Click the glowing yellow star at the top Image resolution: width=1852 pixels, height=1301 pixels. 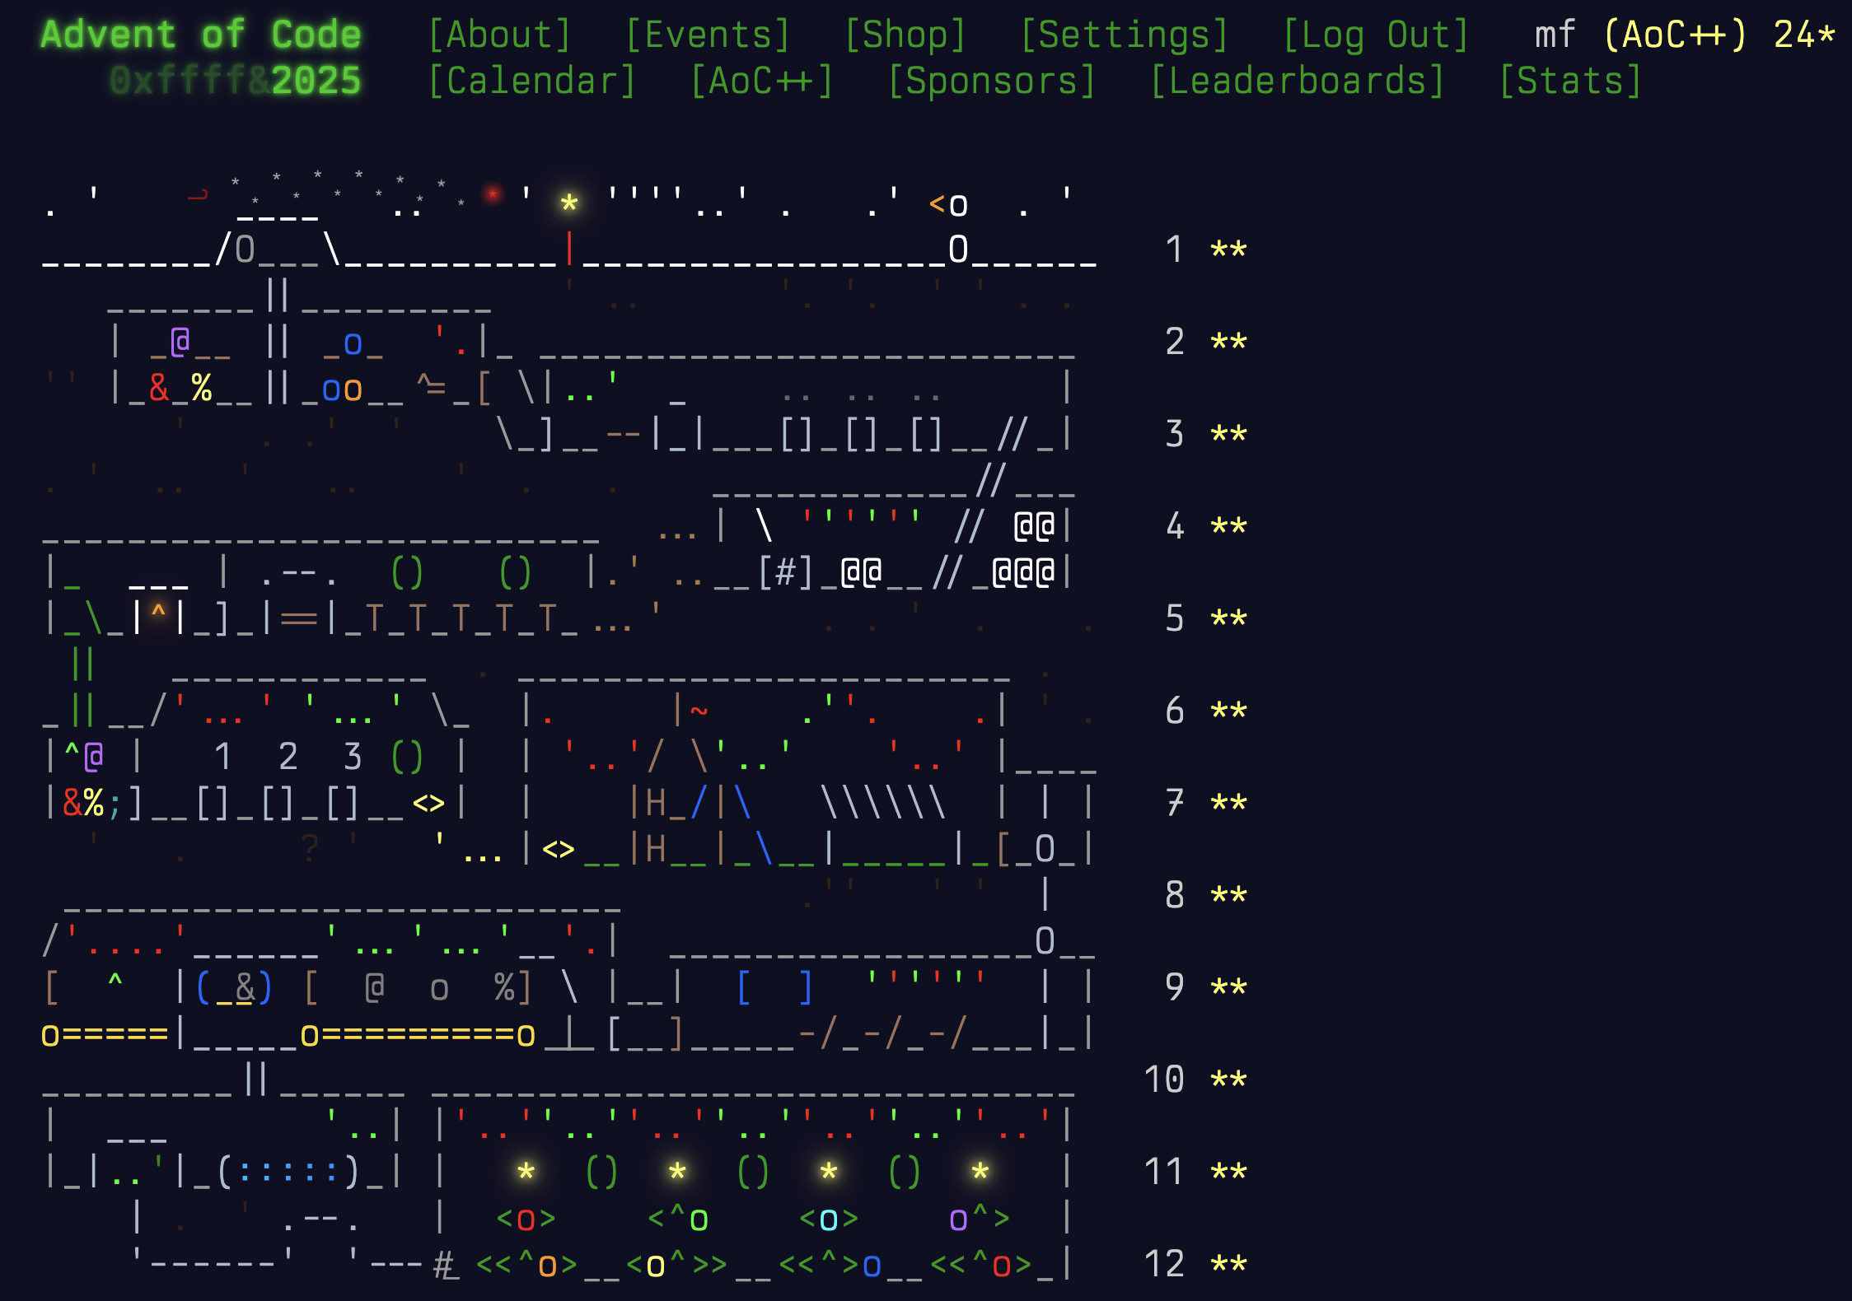pos(568,203)
